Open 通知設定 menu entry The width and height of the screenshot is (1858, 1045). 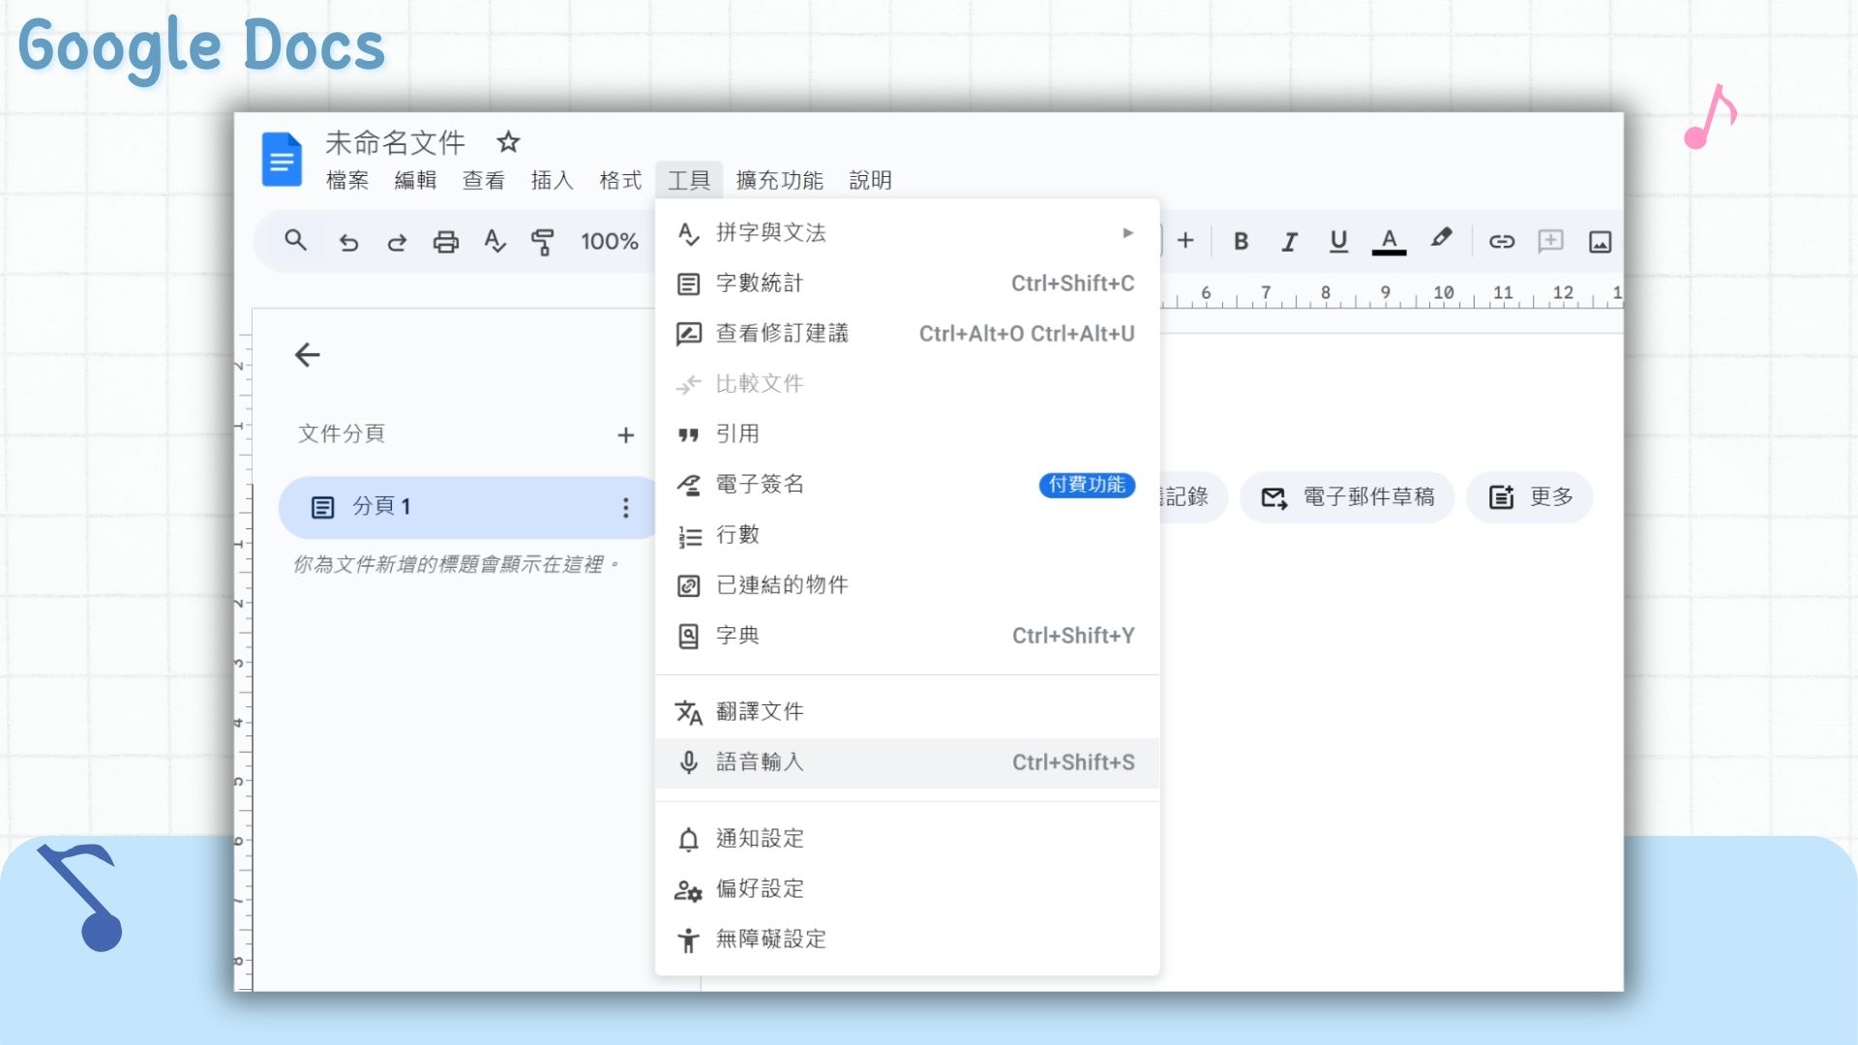tap(907, 839)
